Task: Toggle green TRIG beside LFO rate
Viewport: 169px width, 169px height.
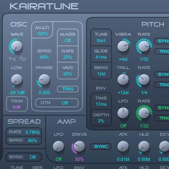Action: coord(162,118)
